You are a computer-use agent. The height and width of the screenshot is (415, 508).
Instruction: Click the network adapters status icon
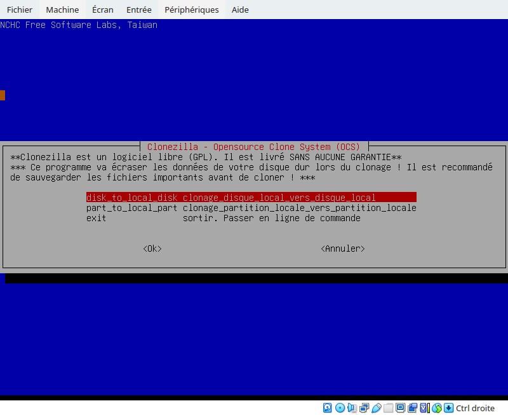pos(364,408)
